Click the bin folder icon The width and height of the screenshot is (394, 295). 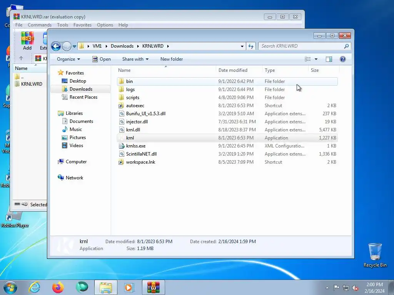point(121,81)
